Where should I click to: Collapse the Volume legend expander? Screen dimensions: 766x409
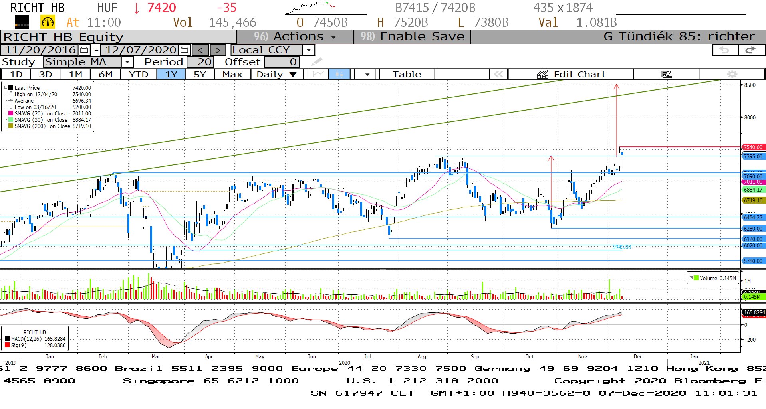tap(691, 278)
